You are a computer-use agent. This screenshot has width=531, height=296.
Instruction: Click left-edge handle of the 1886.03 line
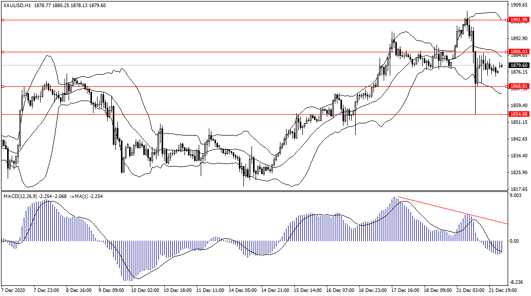point(3,52)
